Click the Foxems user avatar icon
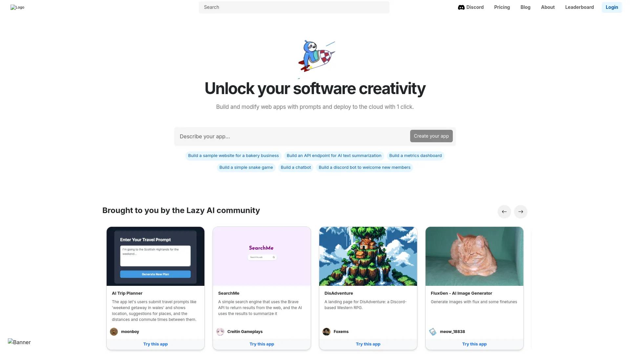This screenshot has width=630, height=354. coord(327,331)
